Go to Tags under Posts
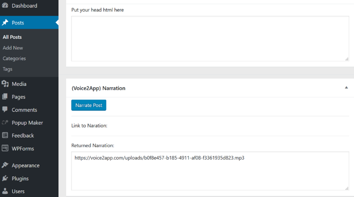Screen dimensions: 354x197 coord(8,69)
